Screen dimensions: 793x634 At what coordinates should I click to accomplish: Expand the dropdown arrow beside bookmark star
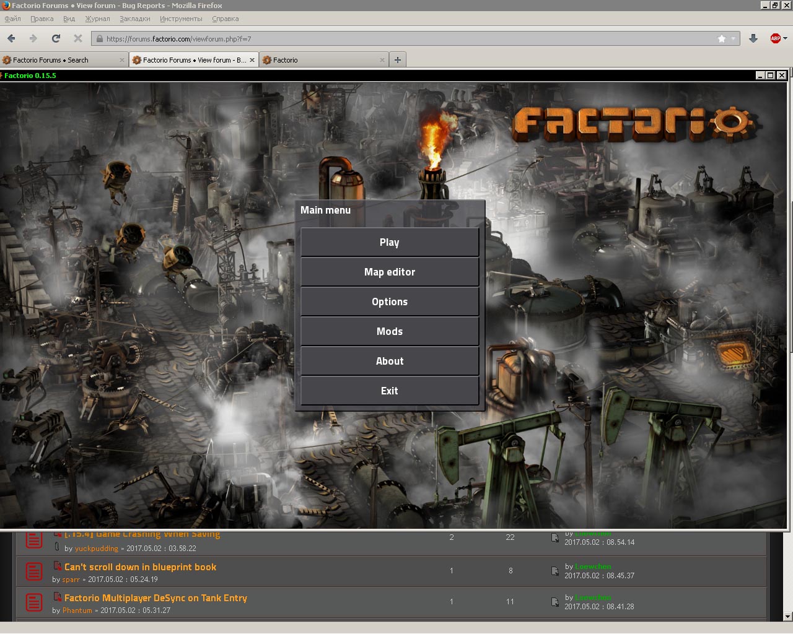pyautogui.click(x=733, y=38)
